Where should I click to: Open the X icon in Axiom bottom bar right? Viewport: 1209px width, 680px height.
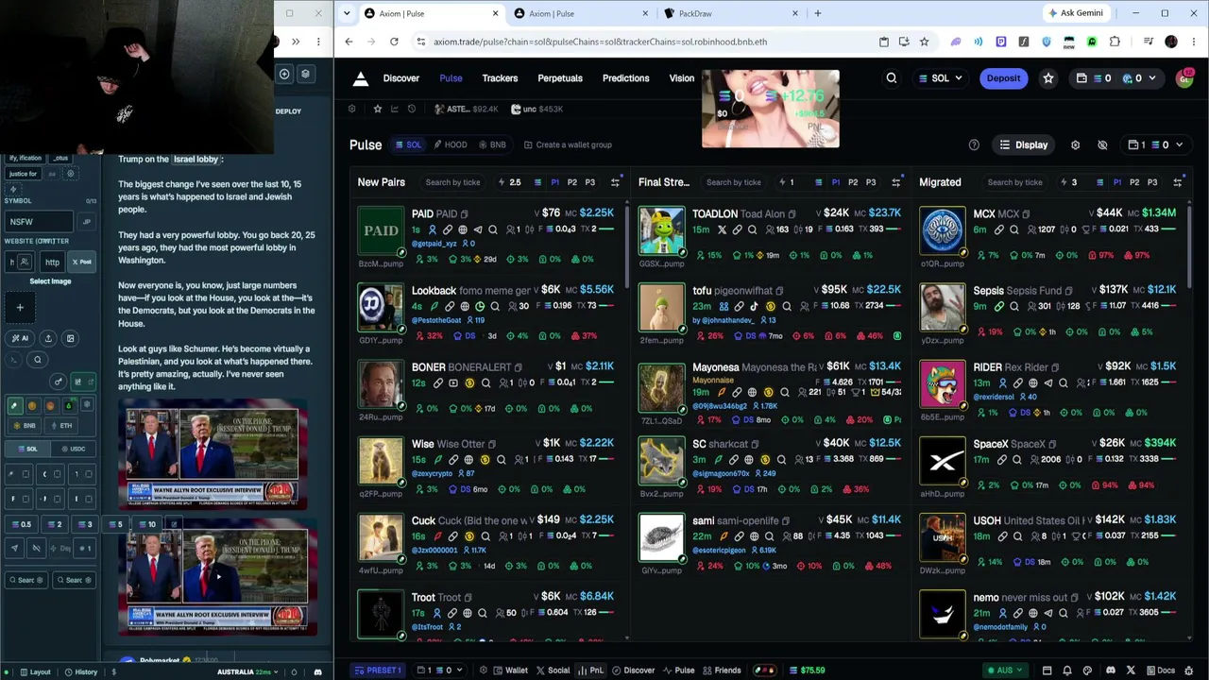point(1131,671)
